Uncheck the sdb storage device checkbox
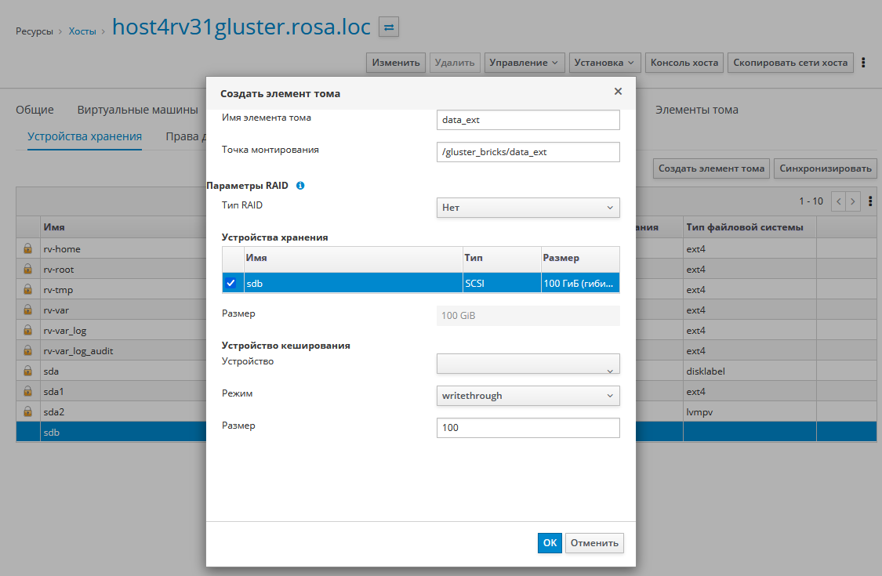Image resolution: width=882 pixels, height=576 pixels. point(230,283)
